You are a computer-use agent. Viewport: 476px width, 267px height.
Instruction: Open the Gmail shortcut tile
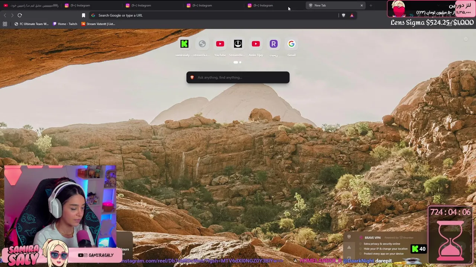(x=291, y=44)
